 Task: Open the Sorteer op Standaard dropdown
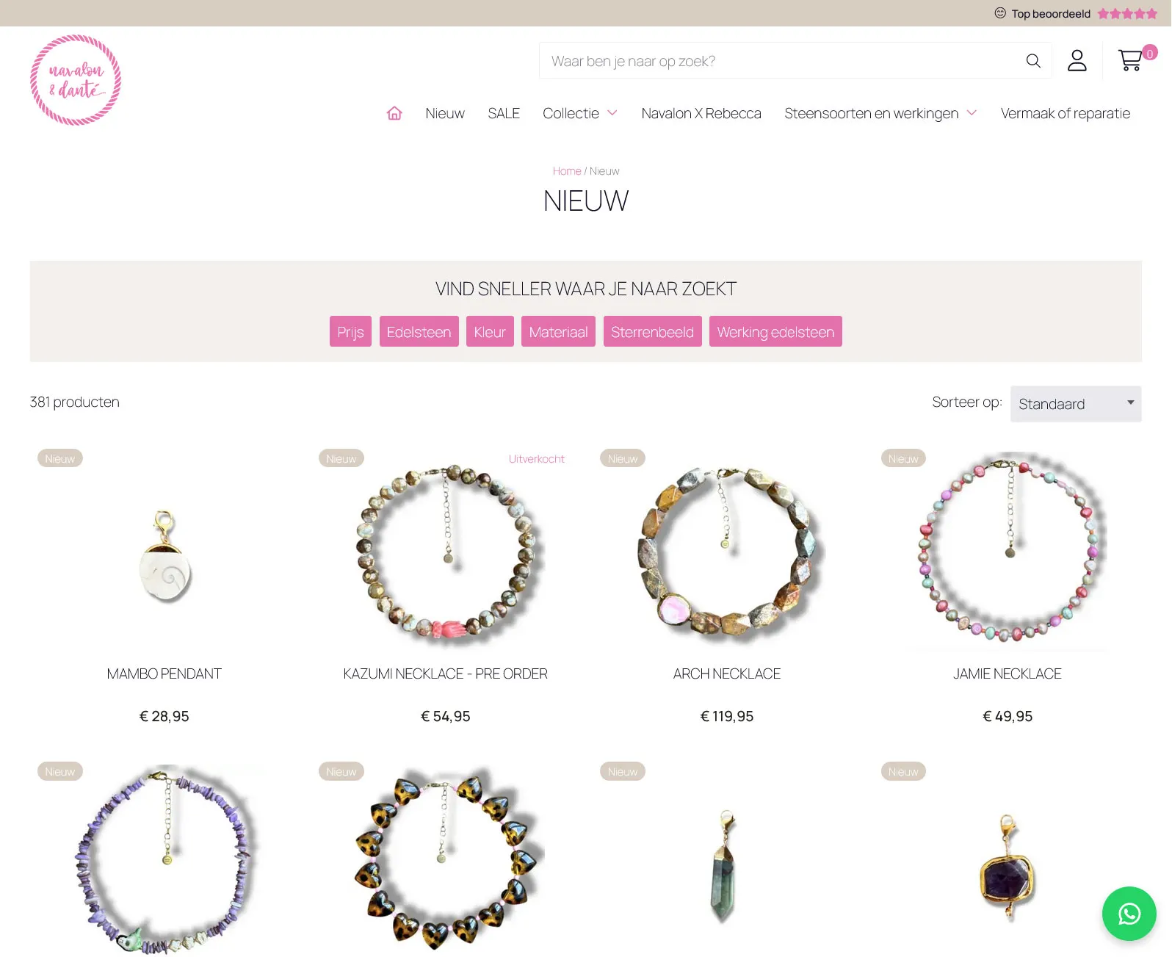pyautogui.click(x=1076, y=404)
